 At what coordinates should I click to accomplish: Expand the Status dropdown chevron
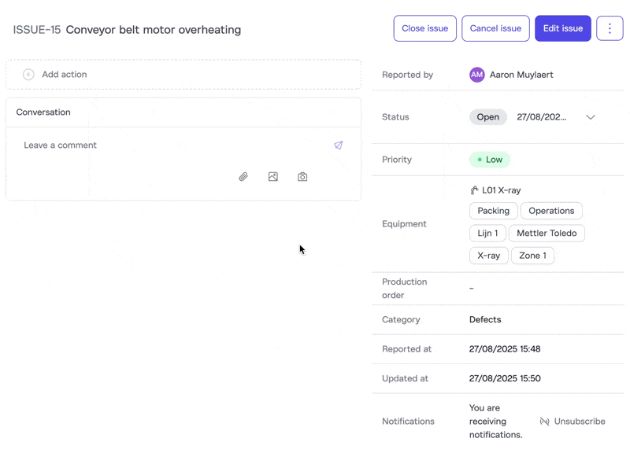pyautogui.click(x=591, y=117)
